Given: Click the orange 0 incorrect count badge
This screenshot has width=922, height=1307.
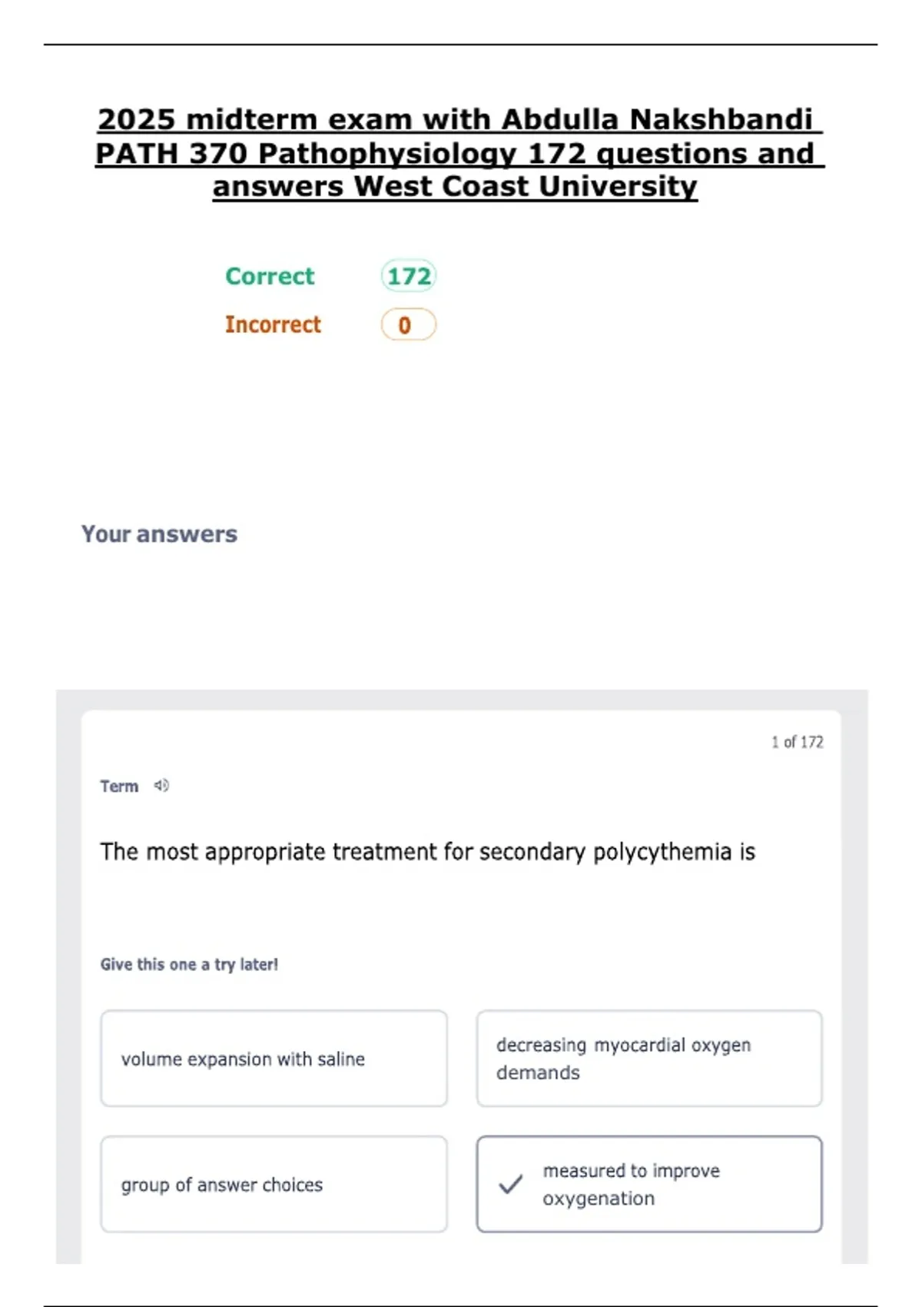Looking at the screenshot, I should tap(408, 324).
